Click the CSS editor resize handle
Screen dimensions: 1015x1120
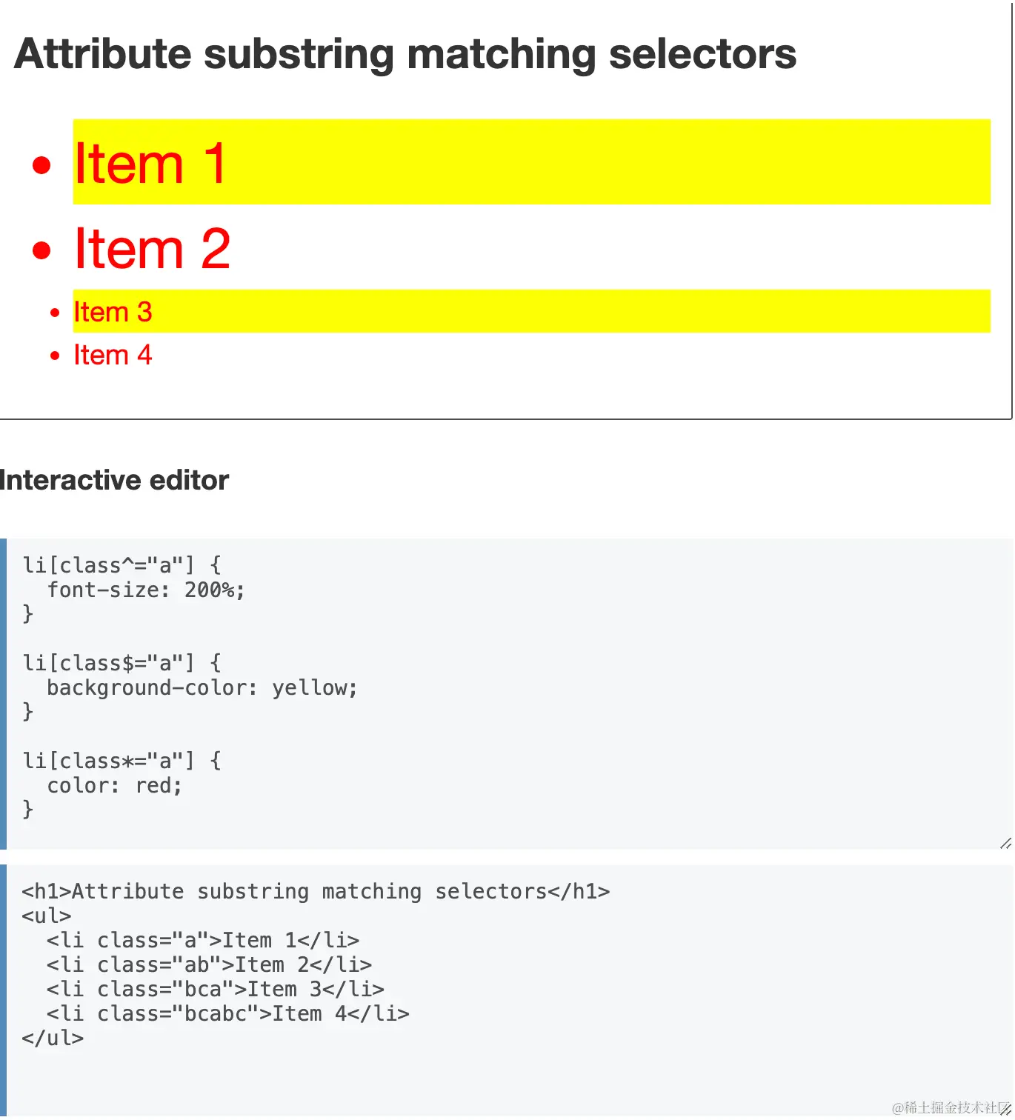(x=1005, y=843)
